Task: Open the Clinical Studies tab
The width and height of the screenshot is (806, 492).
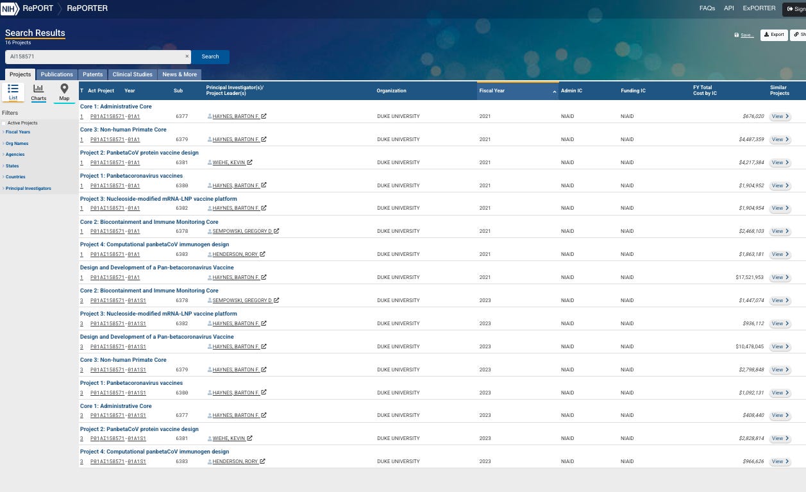Action: coord(133,74)
